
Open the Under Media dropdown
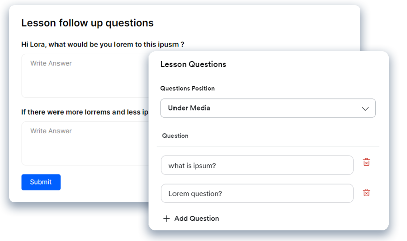click(x=268, y=108)
